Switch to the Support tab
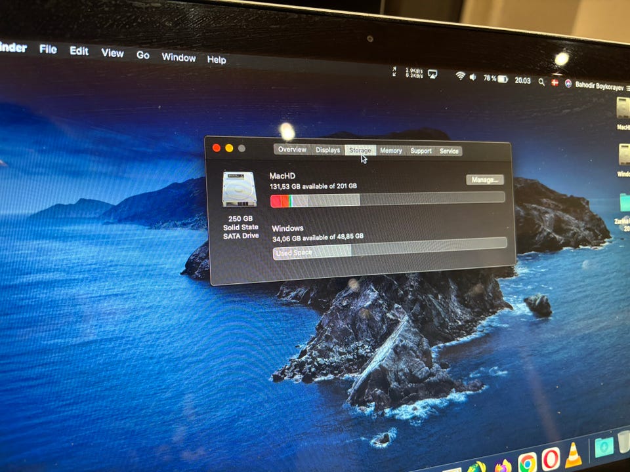 point(421,151)
